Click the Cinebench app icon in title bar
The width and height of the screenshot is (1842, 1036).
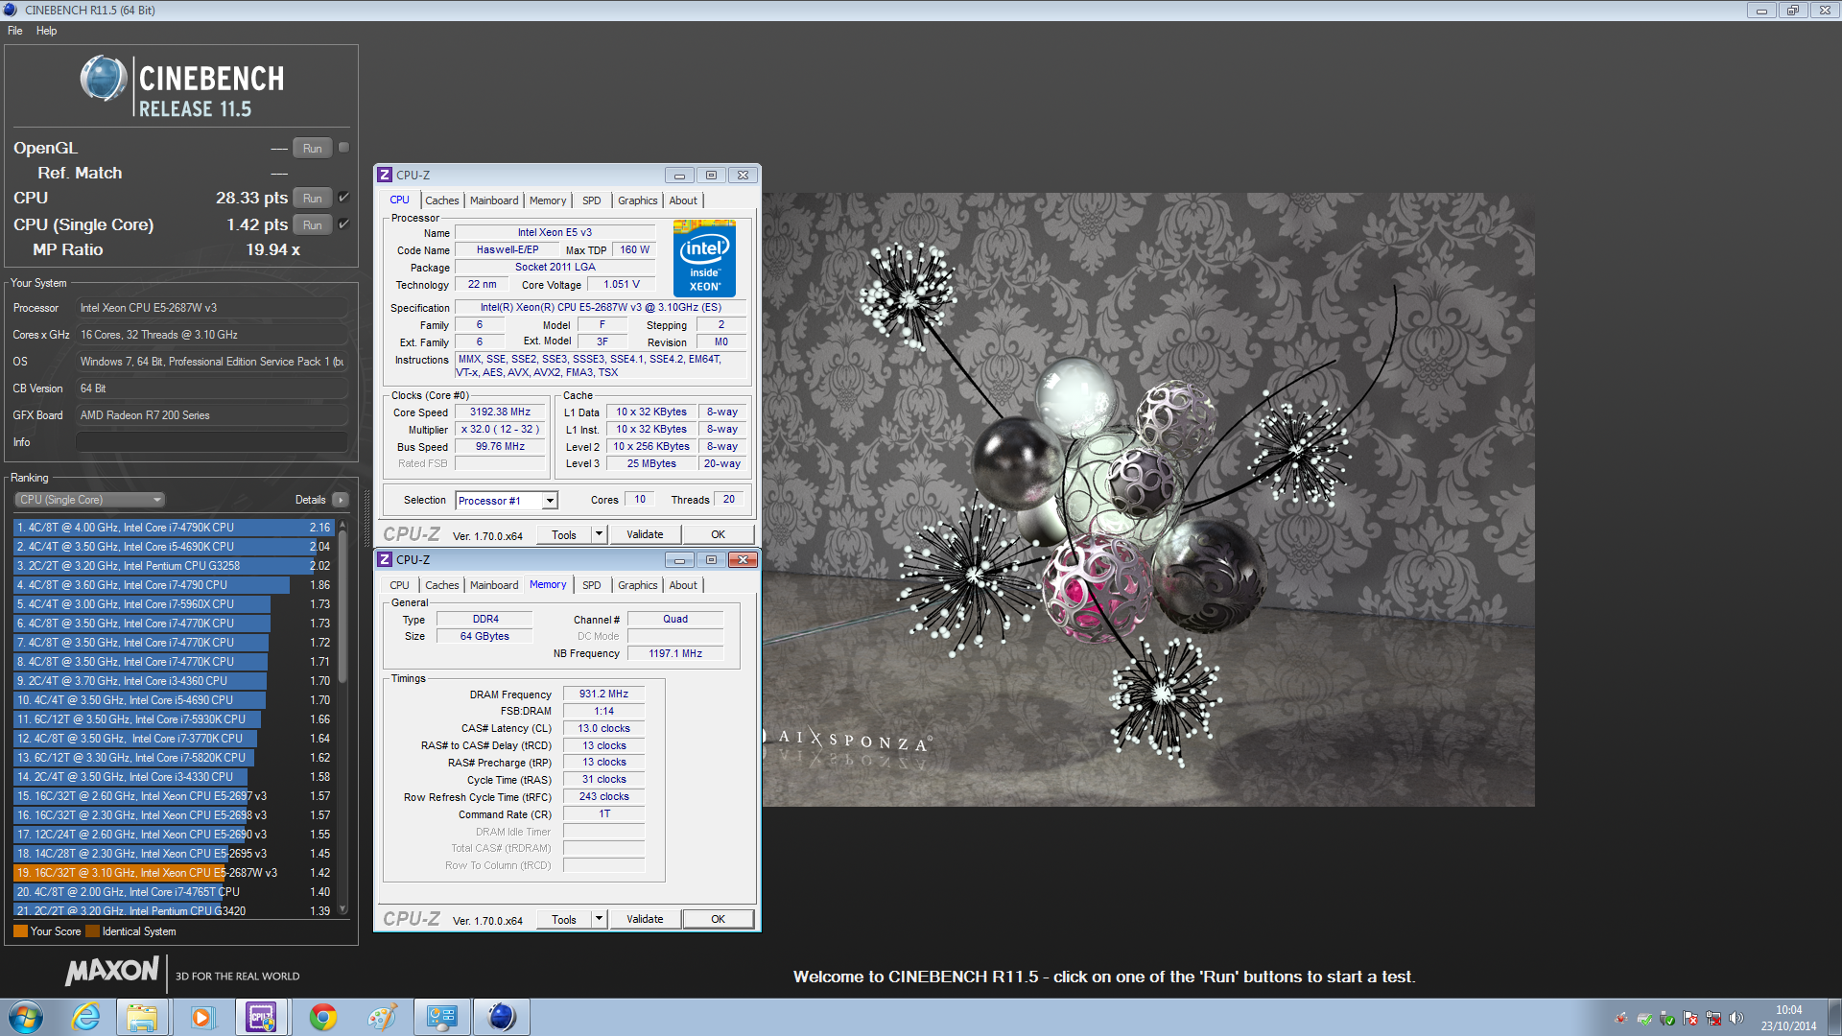(11, 10)
